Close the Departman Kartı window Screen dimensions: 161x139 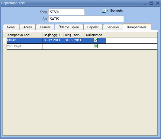(x=158, y=3)
